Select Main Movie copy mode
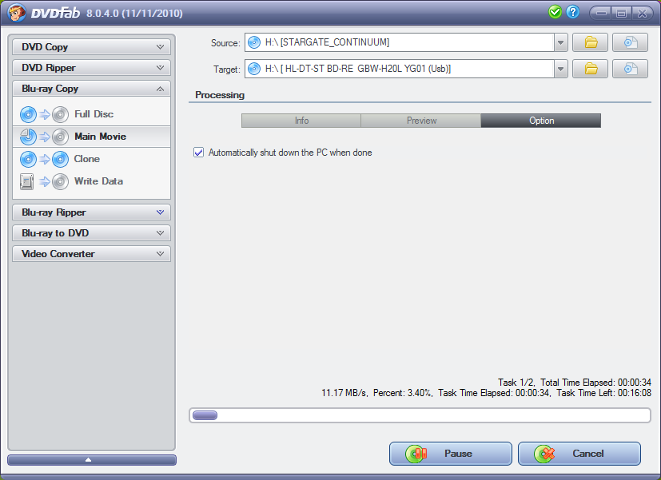The image size is (661, 480). [x=91, y=137]
